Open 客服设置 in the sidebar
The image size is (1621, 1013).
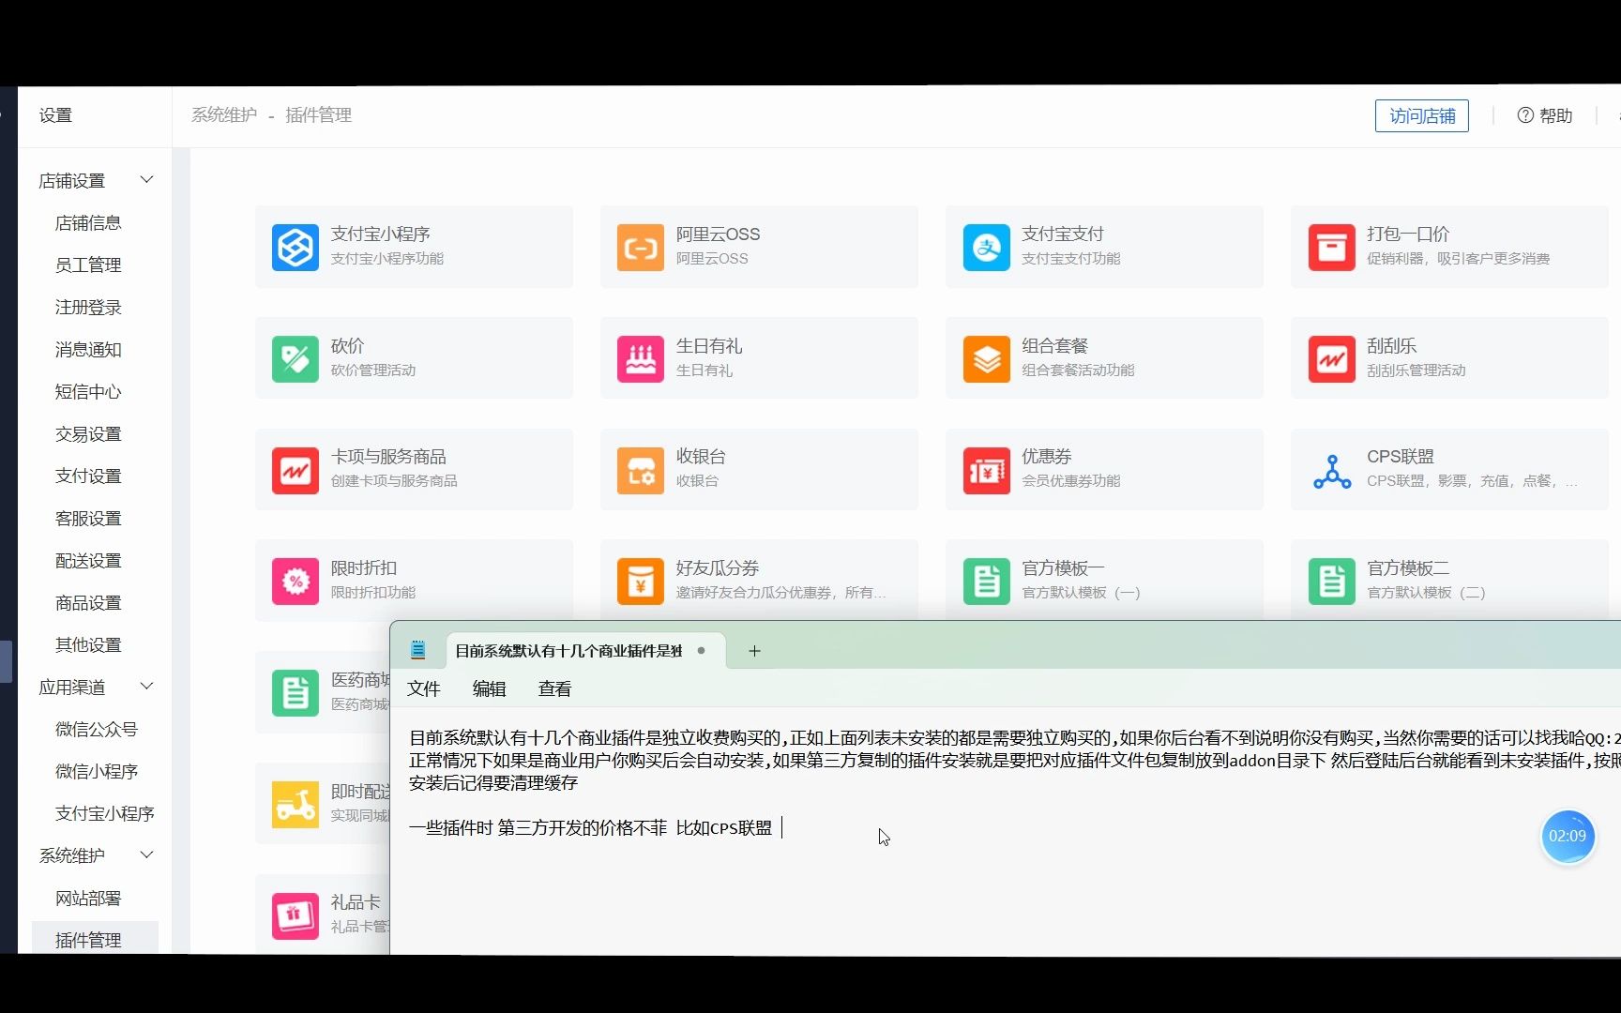88,519
